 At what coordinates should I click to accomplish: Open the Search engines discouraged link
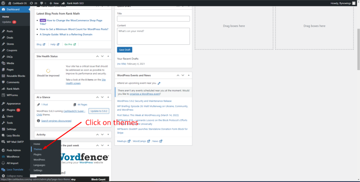click(56, 121)
